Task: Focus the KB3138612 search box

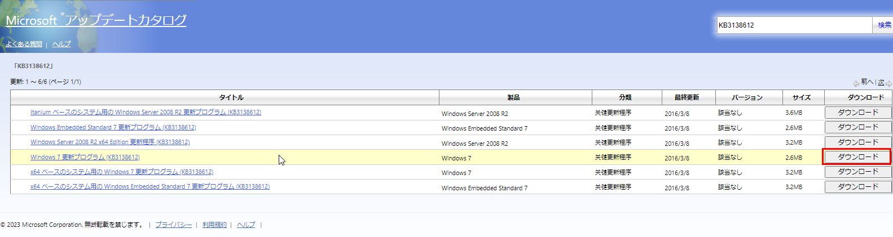Action: coord(794,25)
